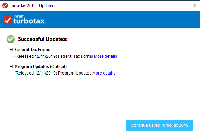This screenshot has width=200, height=136.
Task: Click the green Successful Updates checkmark icon
Action: point(11,39)
